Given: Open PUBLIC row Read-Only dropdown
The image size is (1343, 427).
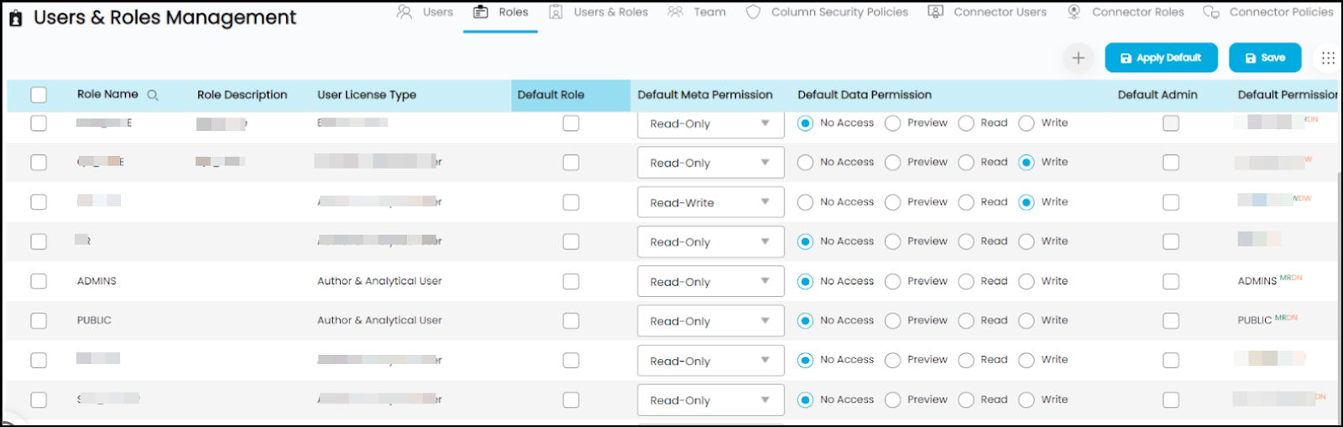Looking at the screenshot, I should point(710,321).
